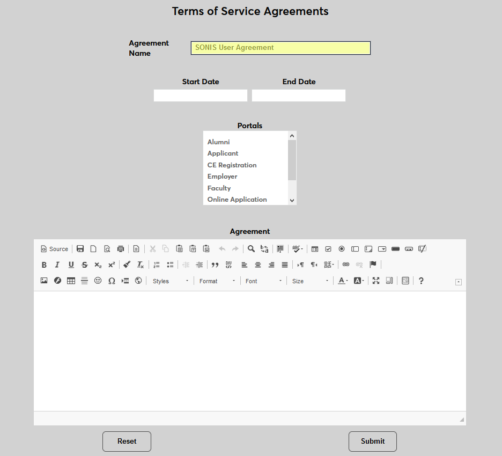The height and width of the screenshot is (456, 502).
Task: Toggle bulleted list
Action: point(170,265)
